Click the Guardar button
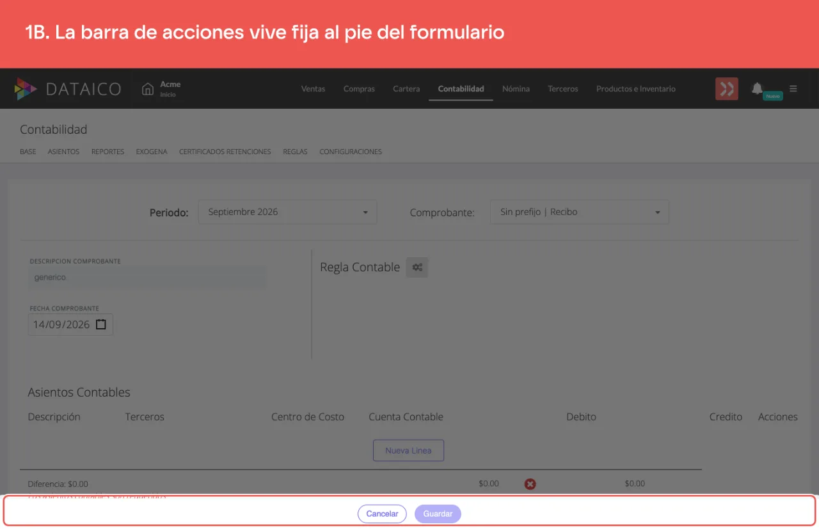819x529 pixels. [x=438, y=514]
